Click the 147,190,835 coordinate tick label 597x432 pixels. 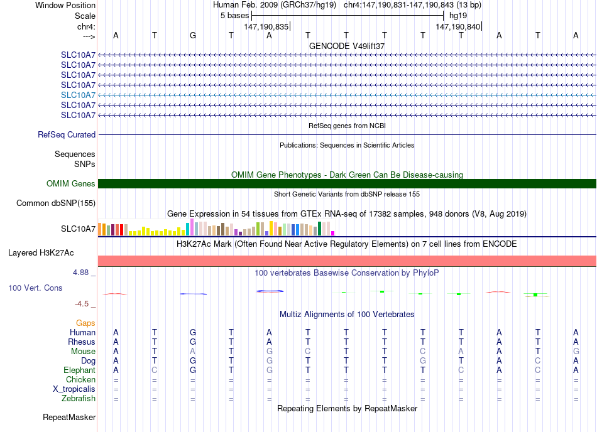[x=266, y=26]
